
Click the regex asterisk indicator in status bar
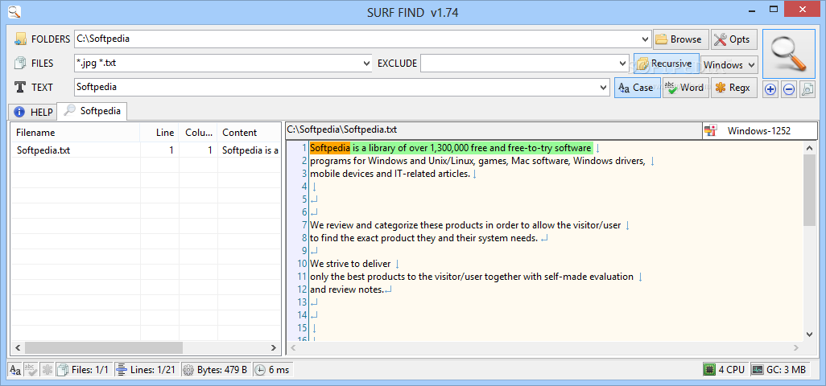click(47, 370)
